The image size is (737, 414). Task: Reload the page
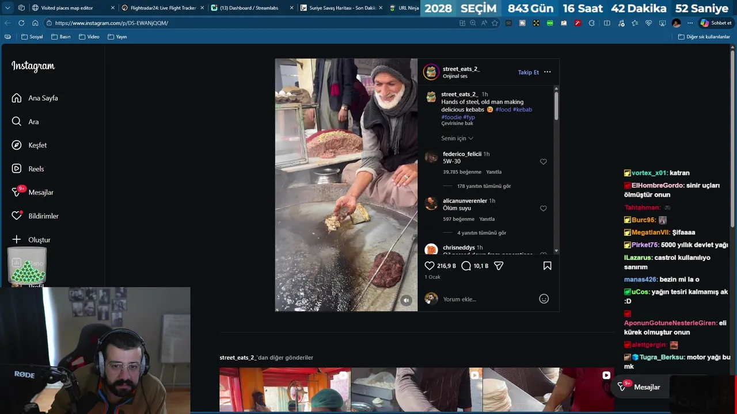click(x=21, y=23)
